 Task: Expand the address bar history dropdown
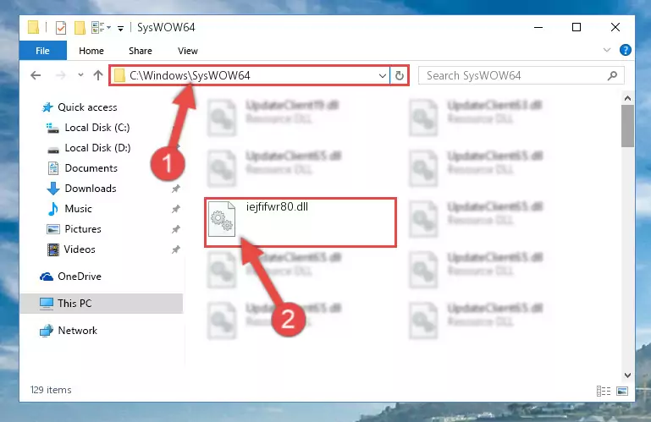pos(383,76)
